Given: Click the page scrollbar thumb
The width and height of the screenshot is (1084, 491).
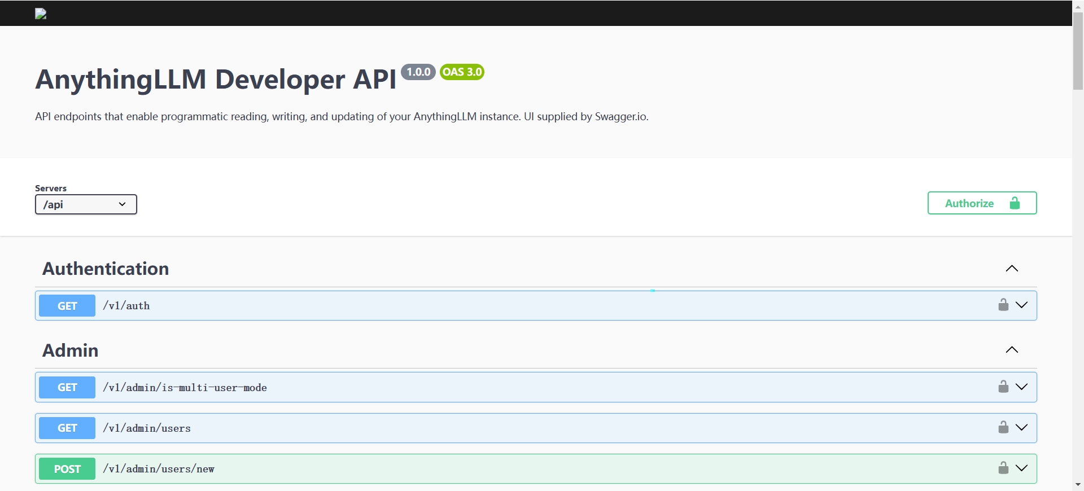Looking at the screenshot, I should [1078, 51].
